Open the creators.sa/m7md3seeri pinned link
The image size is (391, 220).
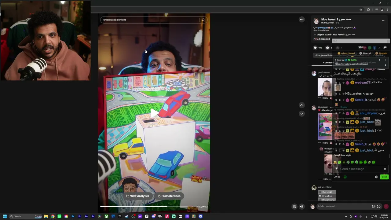point(351,64)
